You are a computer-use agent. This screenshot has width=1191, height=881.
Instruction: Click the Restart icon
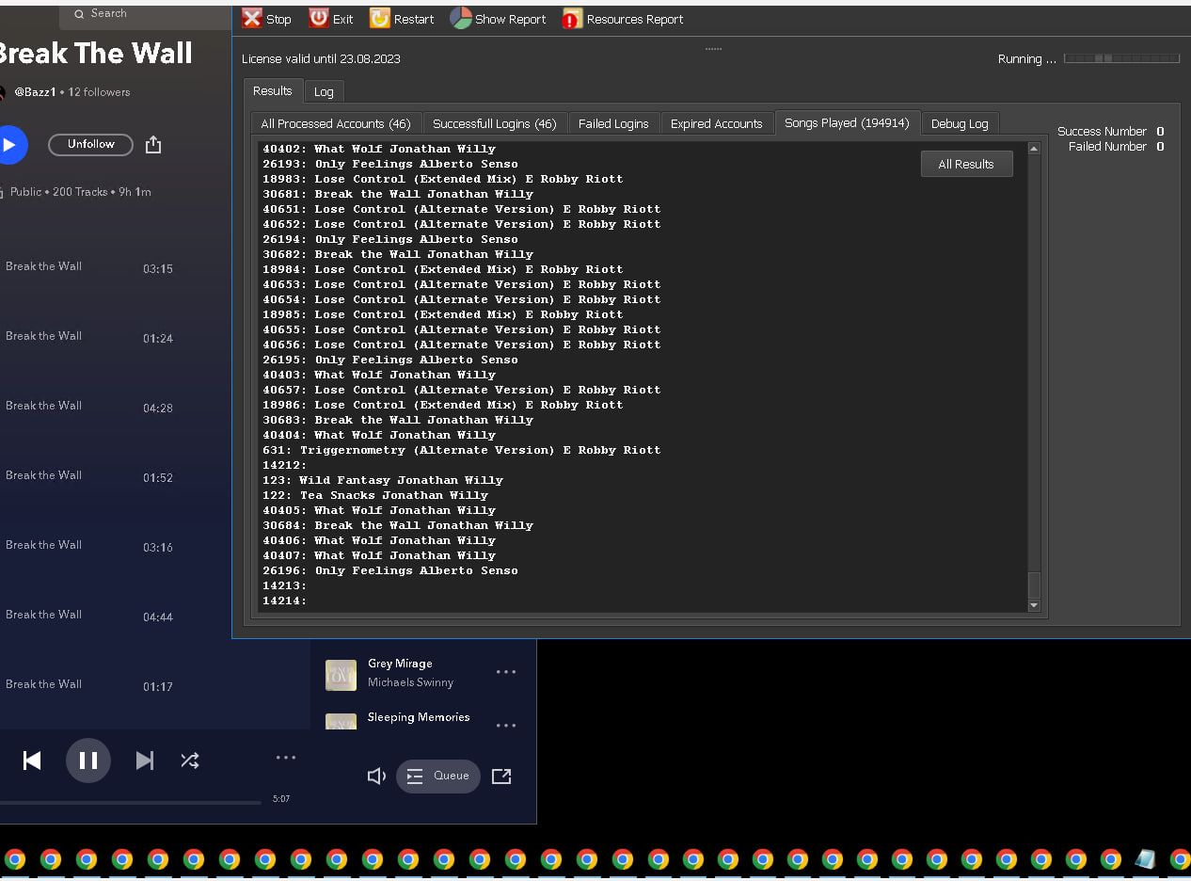click(x=379, y=18)
